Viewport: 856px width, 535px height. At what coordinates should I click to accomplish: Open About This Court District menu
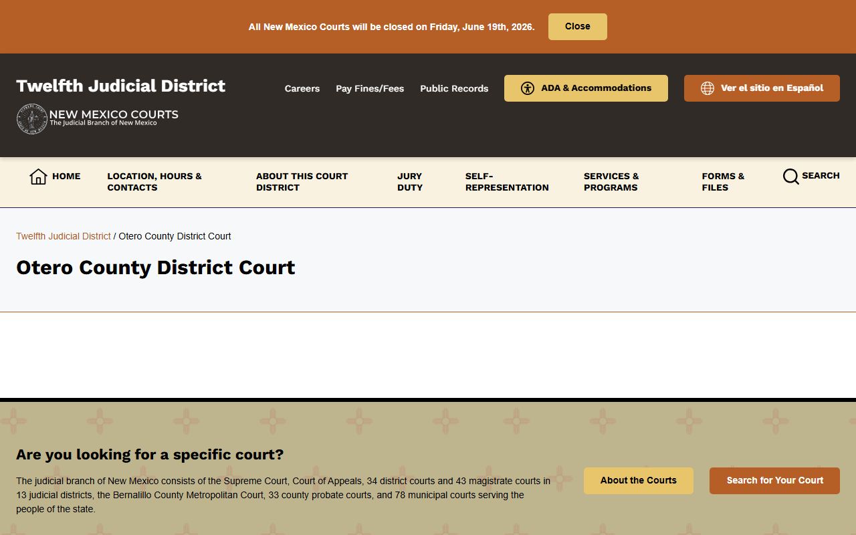pos(302,182)
